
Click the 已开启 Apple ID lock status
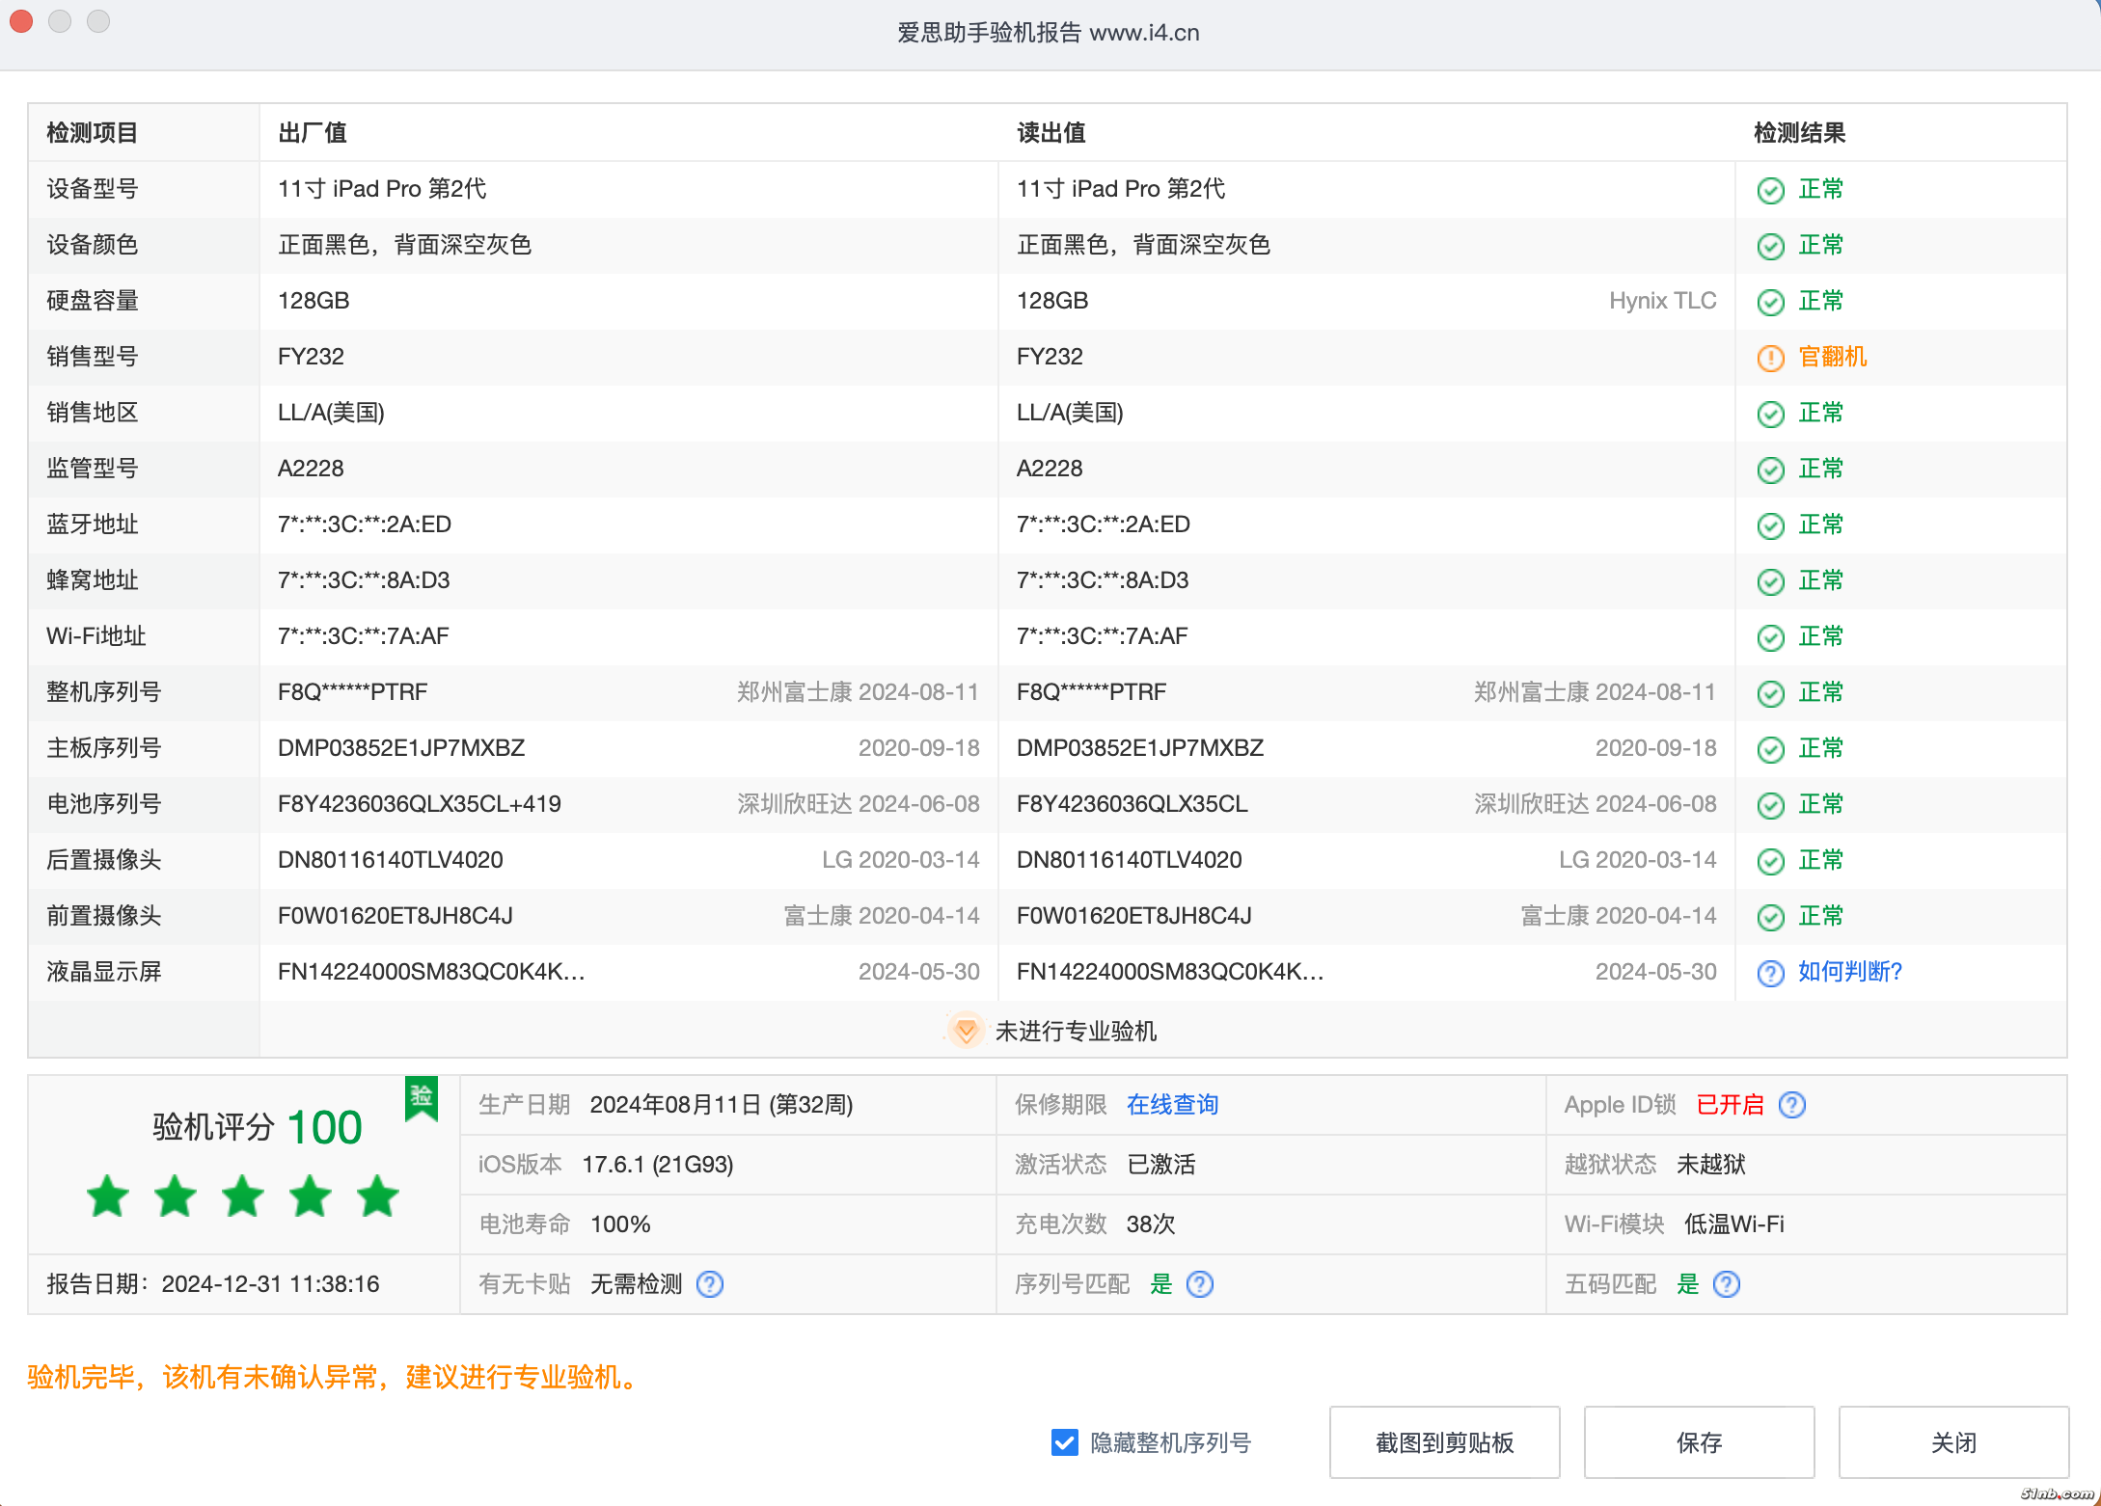[x=1730, y=1105]
